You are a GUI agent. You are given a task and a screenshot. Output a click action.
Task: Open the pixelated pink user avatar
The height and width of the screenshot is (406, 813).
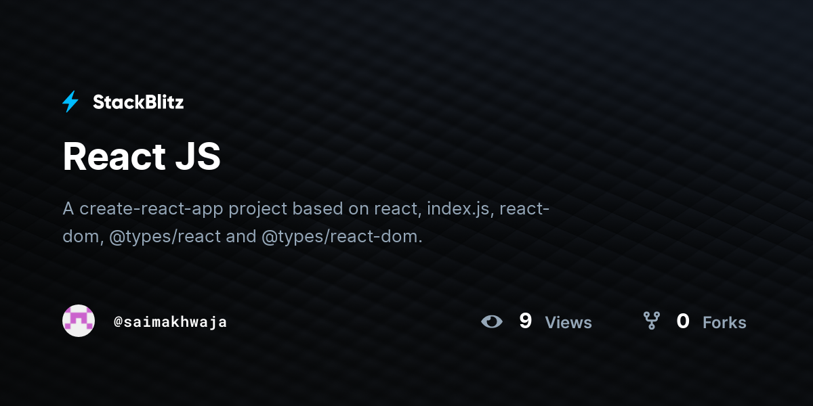(x=79, y=321)
